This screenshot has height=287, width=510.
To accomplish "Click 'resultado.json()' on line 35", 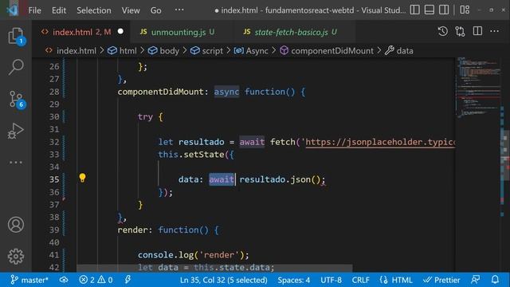I will point(280,179).
